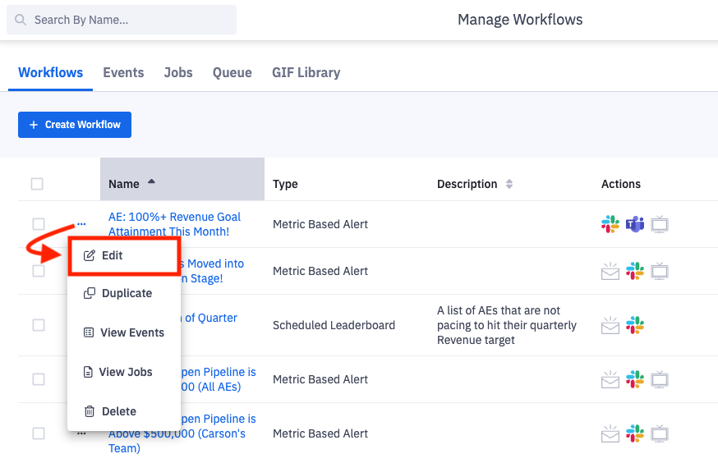Viewport: 718px width, 463px height.
Task: Select the Scheduled Leaderboard row checkbox
Action: click(39, 325)
